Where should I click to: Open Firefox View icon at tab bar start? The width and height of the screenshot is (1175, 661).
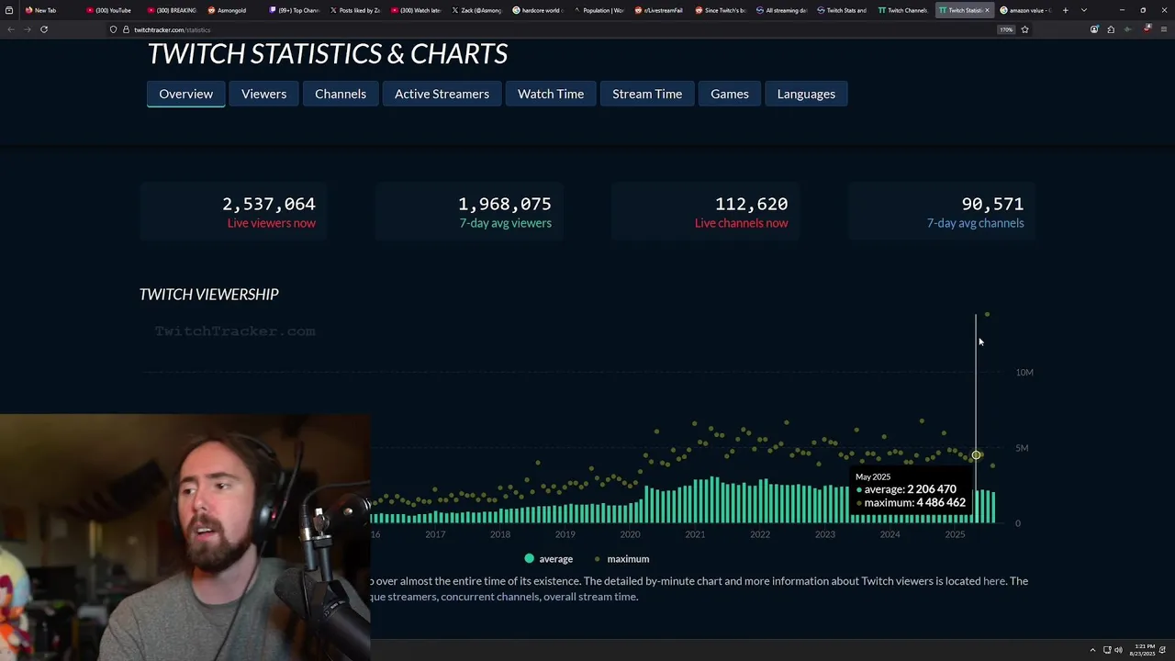[x=9, y=10]
